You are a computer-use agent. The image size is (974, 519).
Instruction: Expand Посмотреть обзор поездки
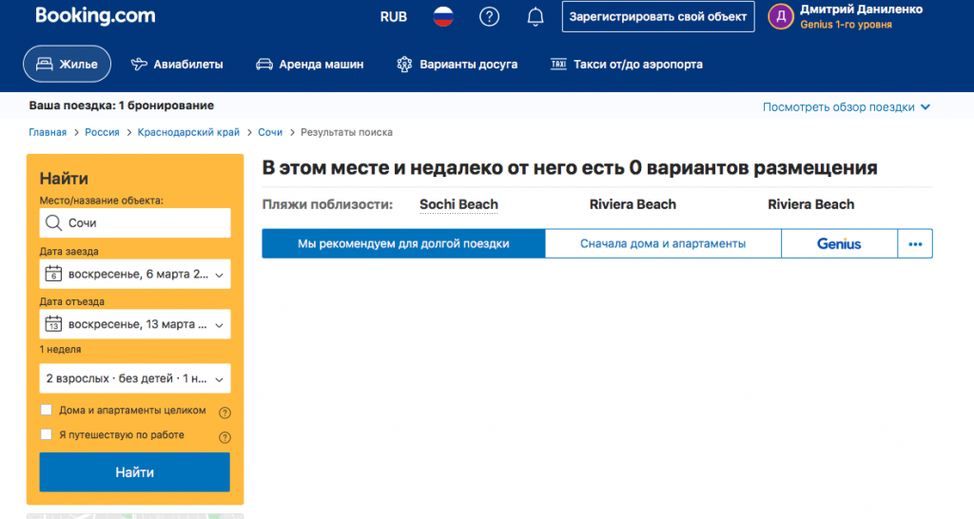[846, 107]
